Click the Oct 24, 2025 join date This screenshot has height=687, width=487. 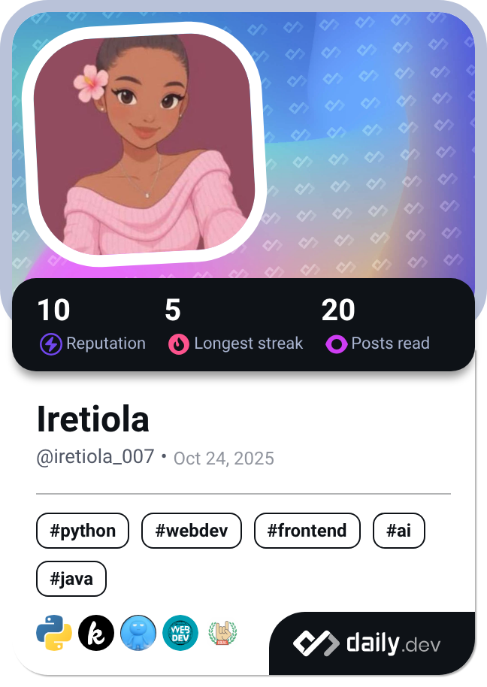(224, 459)
